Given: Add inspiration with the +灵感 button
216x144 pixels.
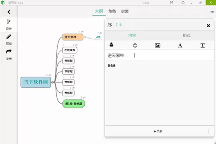Looking at the screenshot, I should pos(158,131).
